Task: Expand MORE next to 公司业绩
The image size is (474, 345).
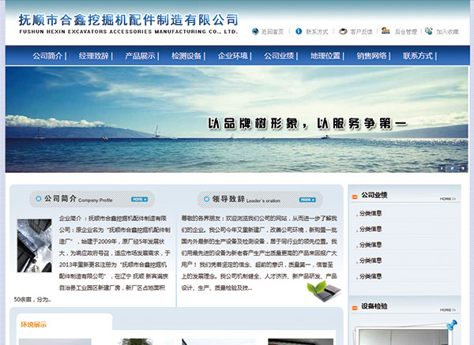Action: coord(447,199)
